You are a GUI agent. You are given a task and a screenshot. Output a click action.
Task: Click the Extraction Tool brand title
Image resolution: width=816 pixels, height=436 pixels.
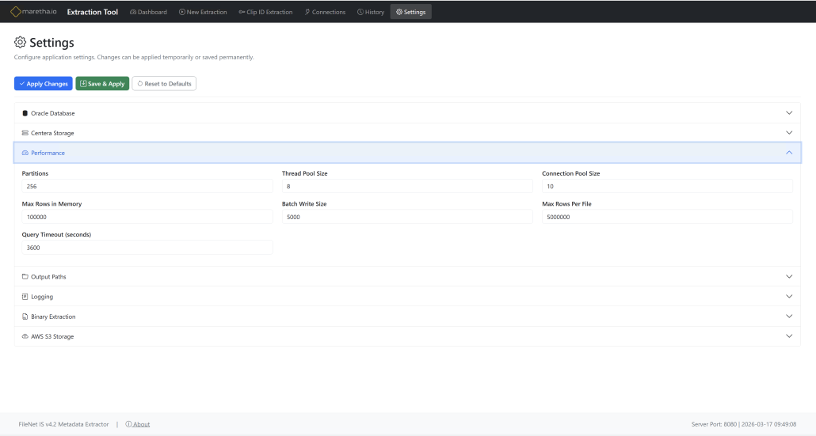(x=93, y=12)
